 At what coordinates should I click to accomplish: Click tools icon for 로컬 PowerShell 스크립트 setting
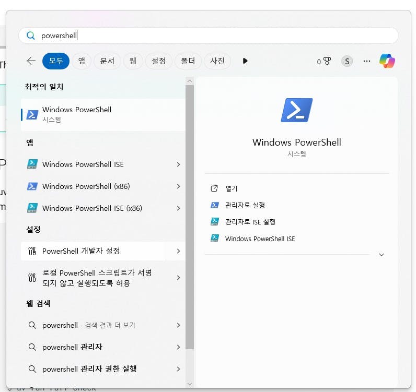(x=32, y=278)
